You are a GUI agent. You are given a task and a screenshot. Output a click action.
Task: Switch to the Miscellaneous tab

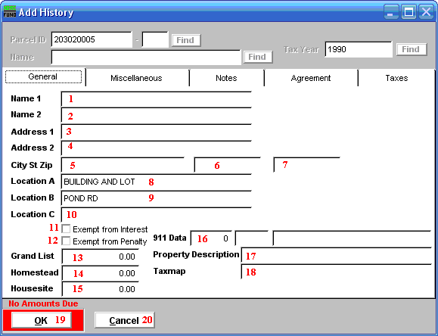point(136,78)
